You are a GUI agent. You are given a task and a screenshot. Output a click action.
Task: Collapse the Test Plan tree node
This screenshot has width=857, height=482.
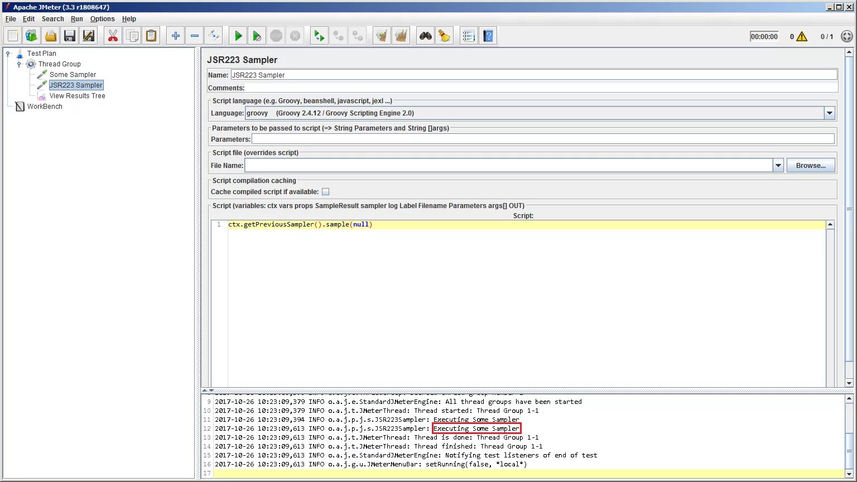tap(8, 54)
